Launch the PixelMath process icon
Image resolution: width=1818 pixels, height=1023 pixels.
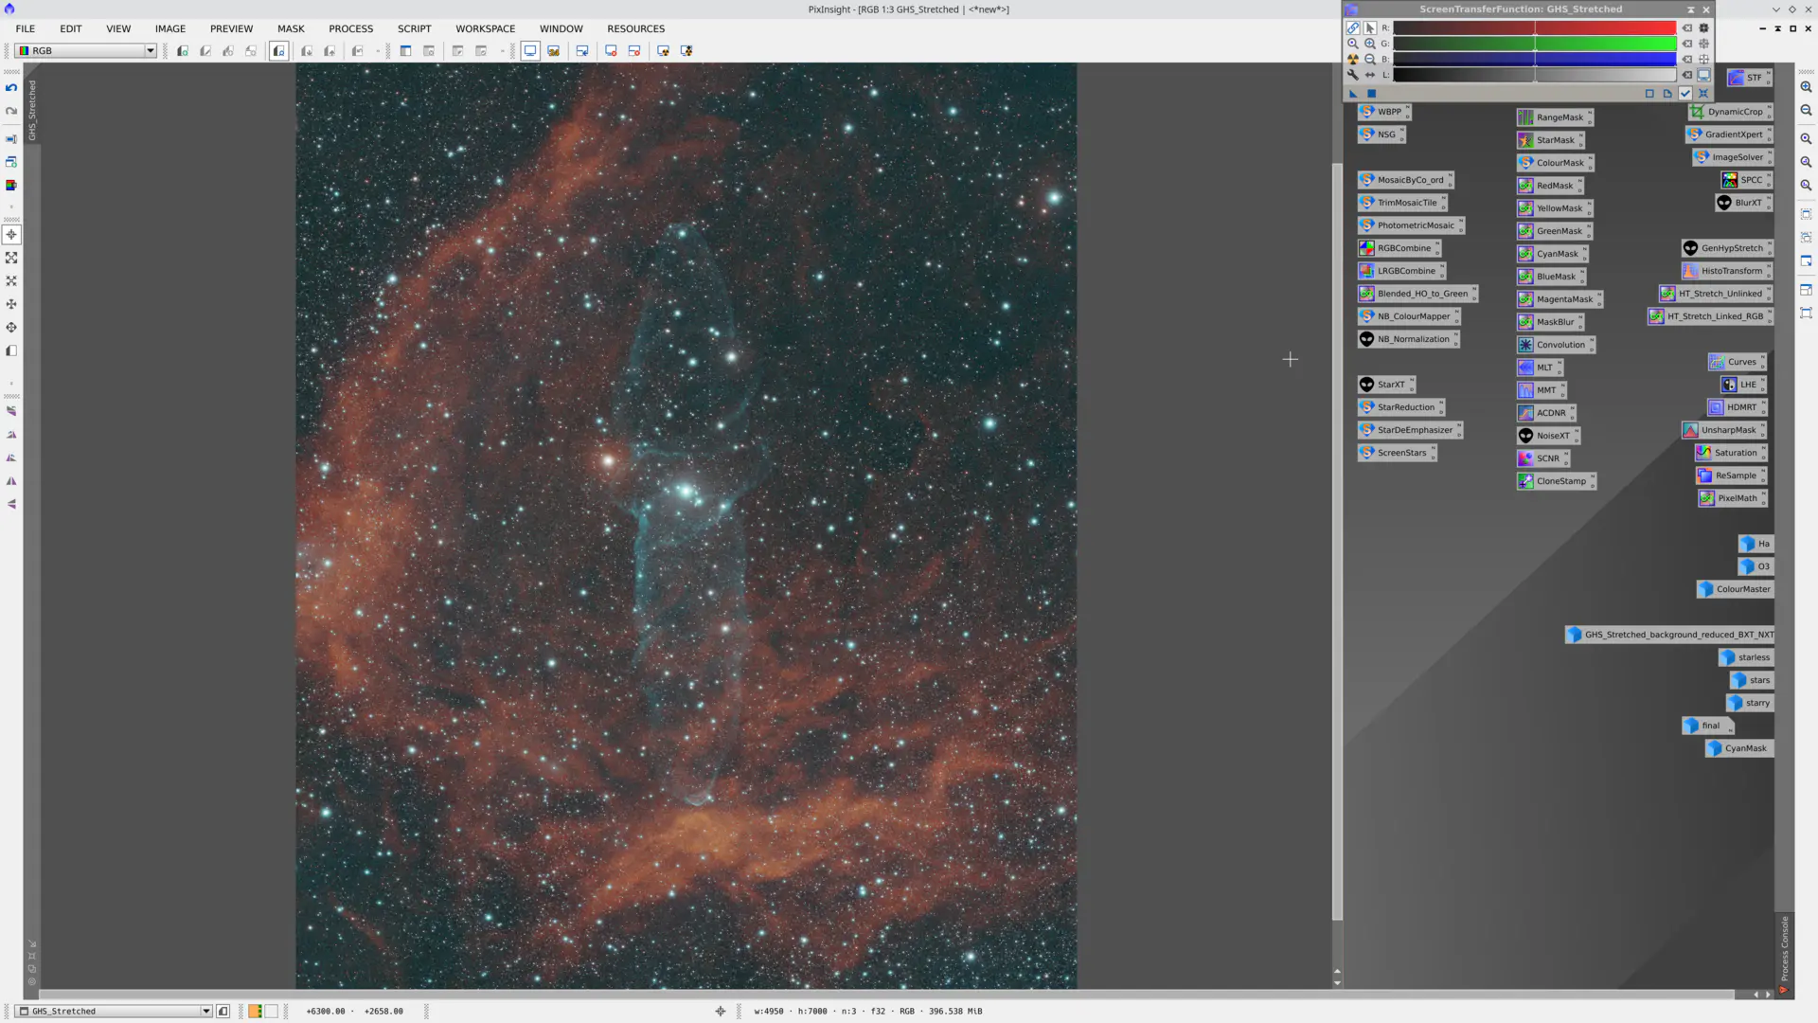pyautogui.click(x=1732, y=497)
